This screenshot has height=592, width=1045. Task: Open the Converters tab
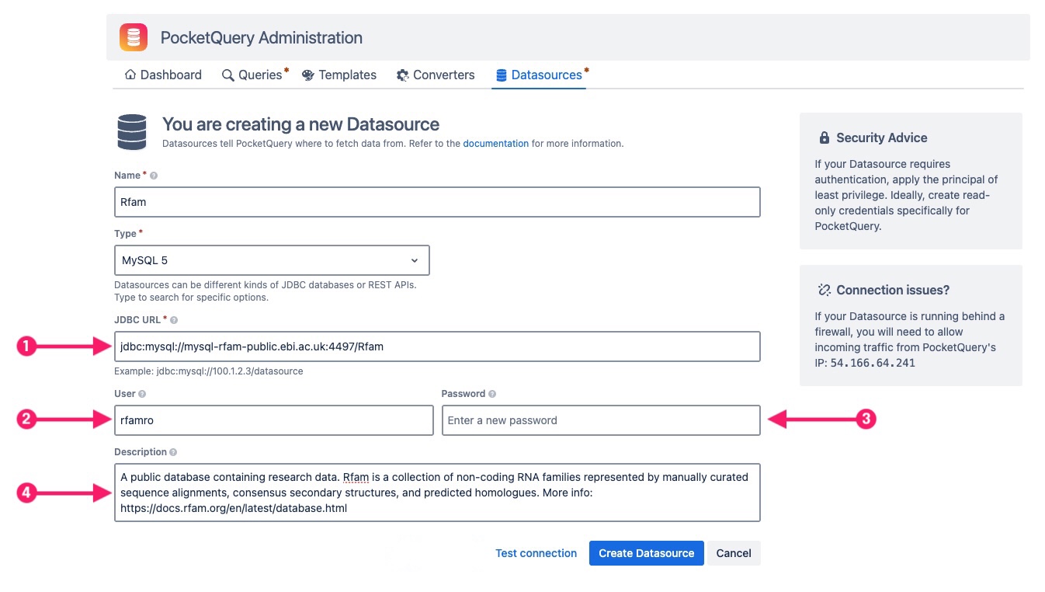(x=436, y=75)
